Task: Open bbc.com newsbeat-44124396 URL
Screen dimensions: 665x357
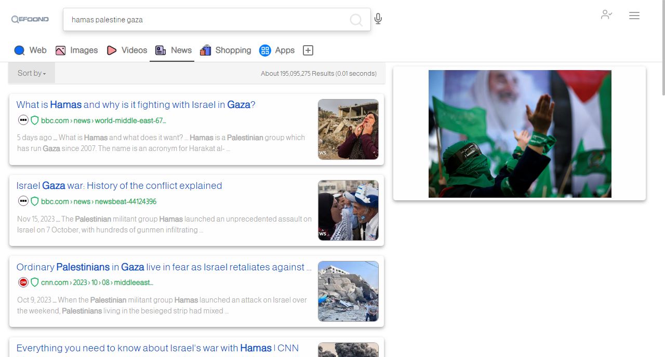Action: [99, 201]
